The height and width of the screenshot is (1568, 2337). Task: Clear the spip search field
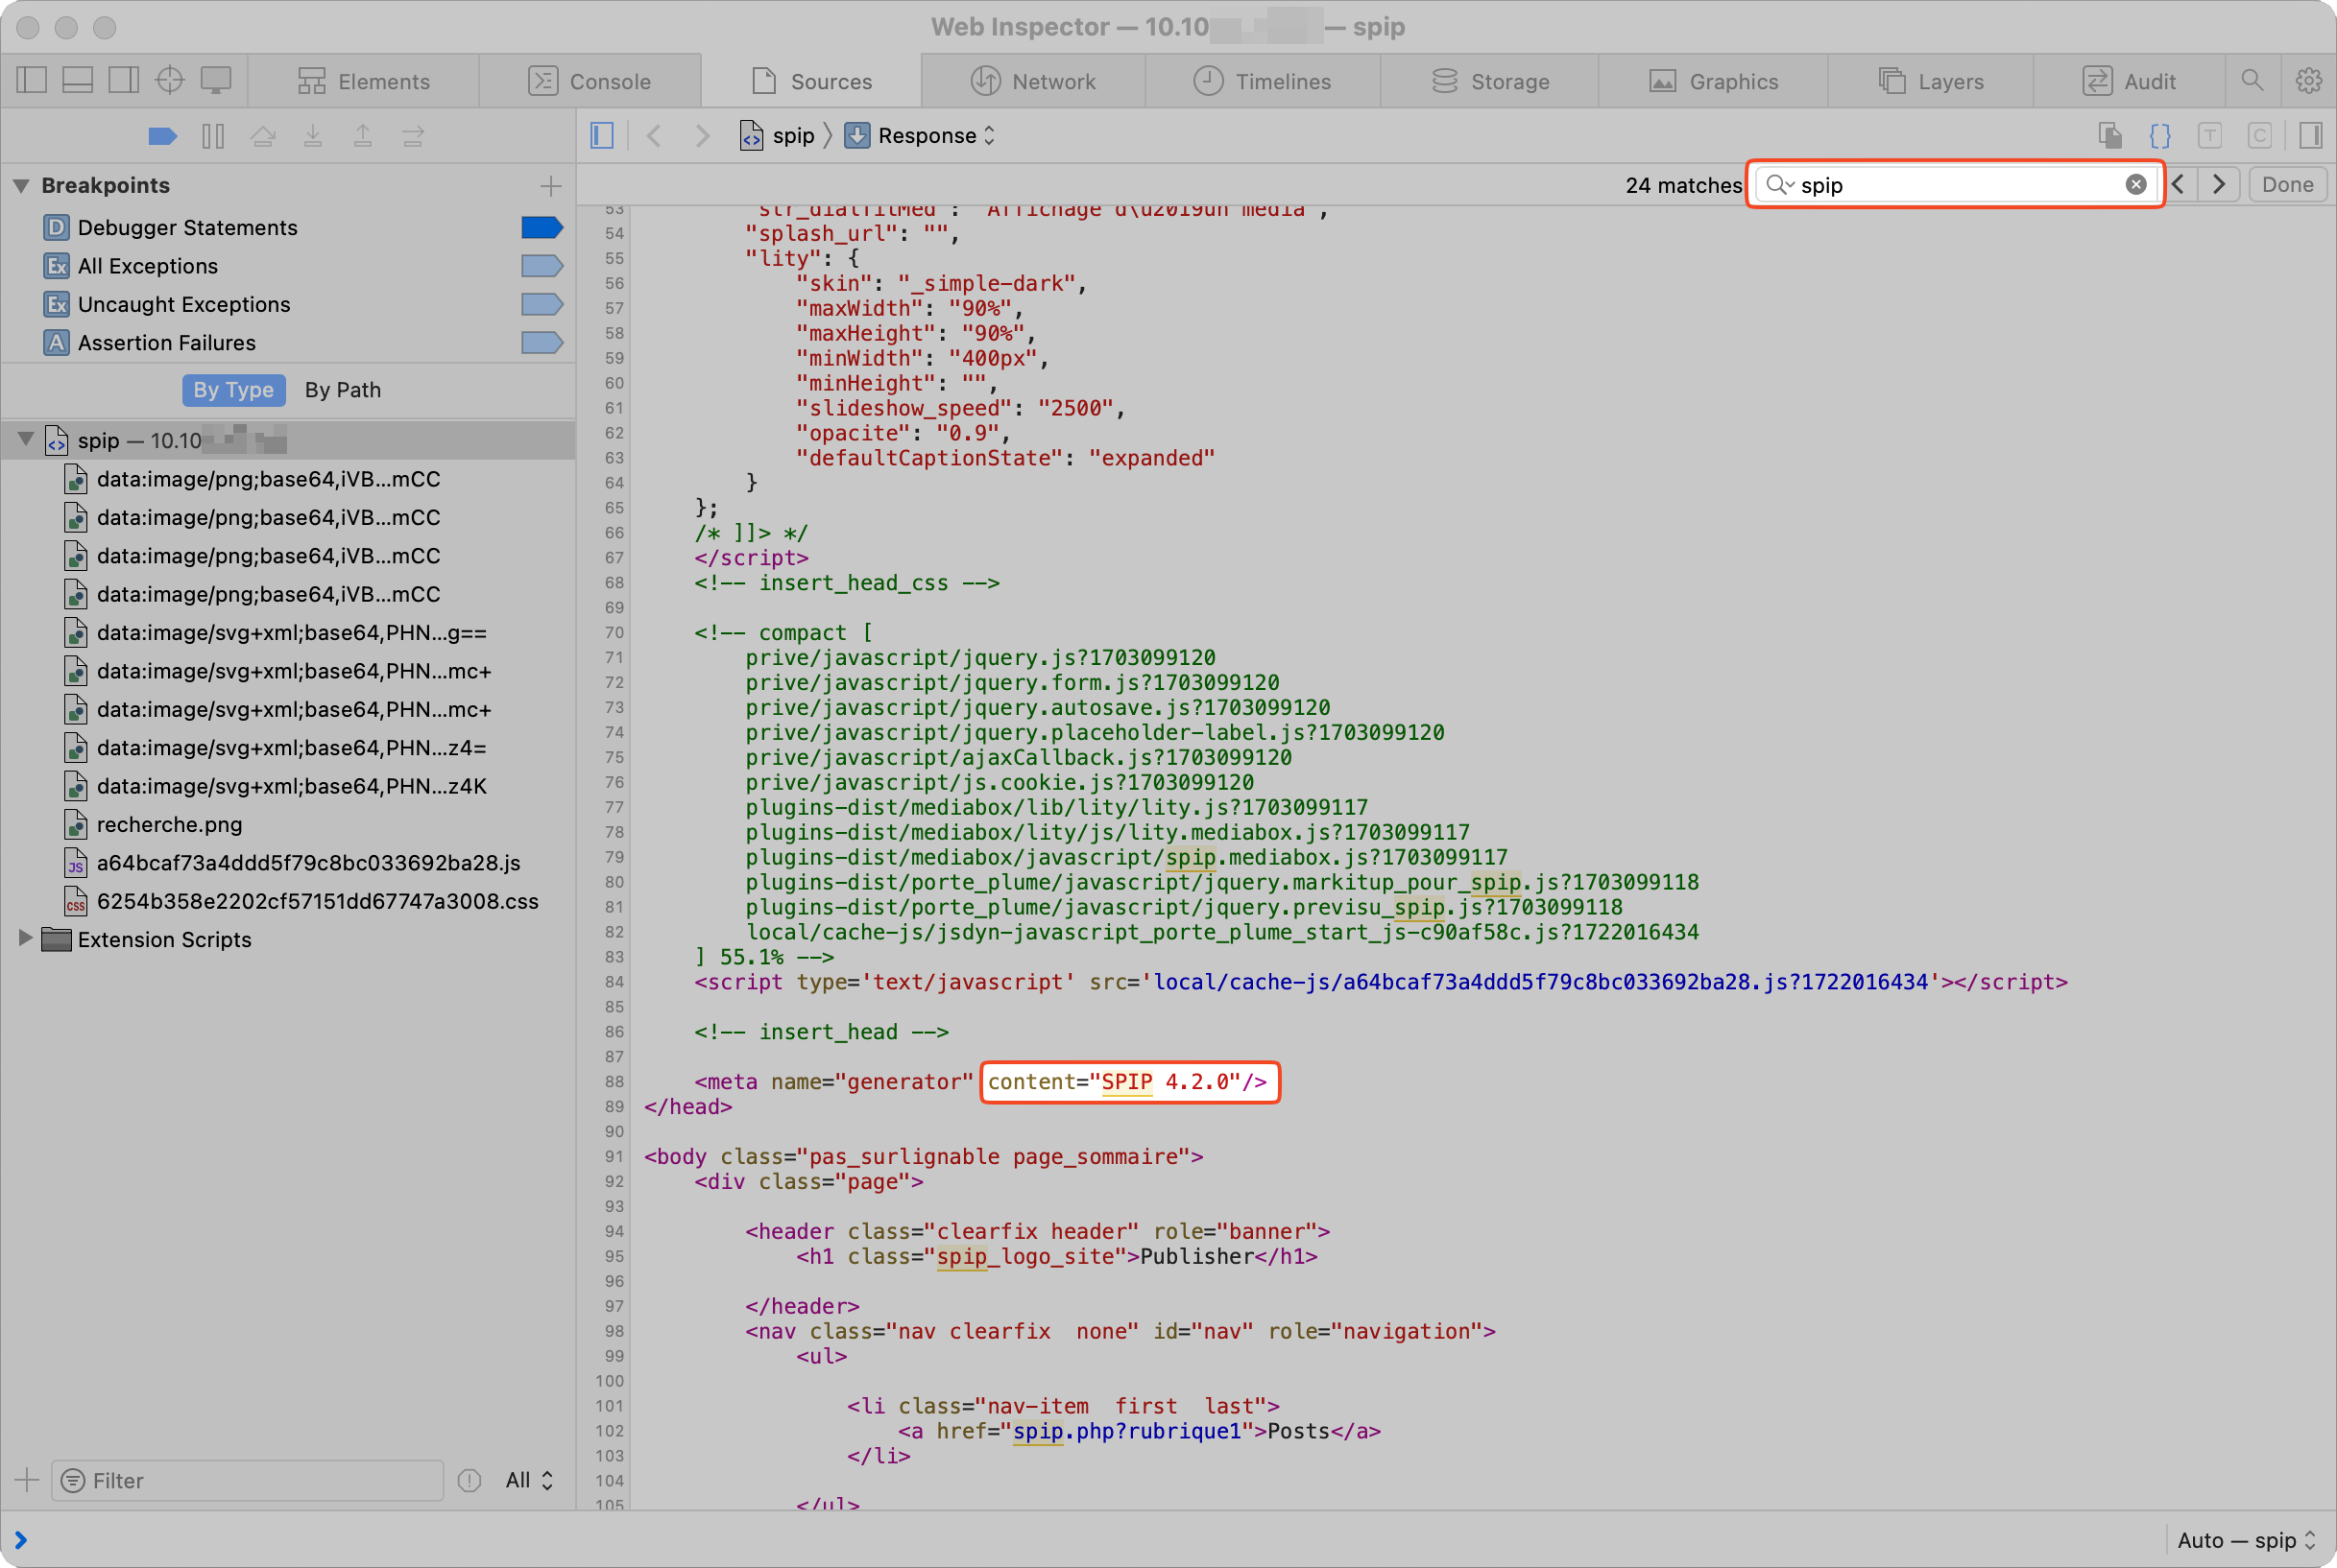click(2136, 185)
